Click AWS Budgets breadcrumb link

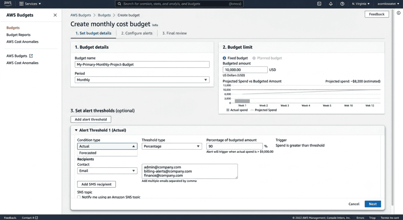click(81, 15)
